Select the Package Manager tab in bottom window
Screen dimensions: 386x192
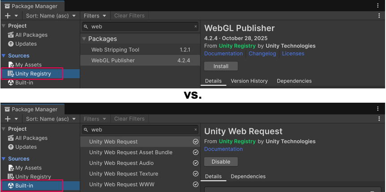(32, 109)
